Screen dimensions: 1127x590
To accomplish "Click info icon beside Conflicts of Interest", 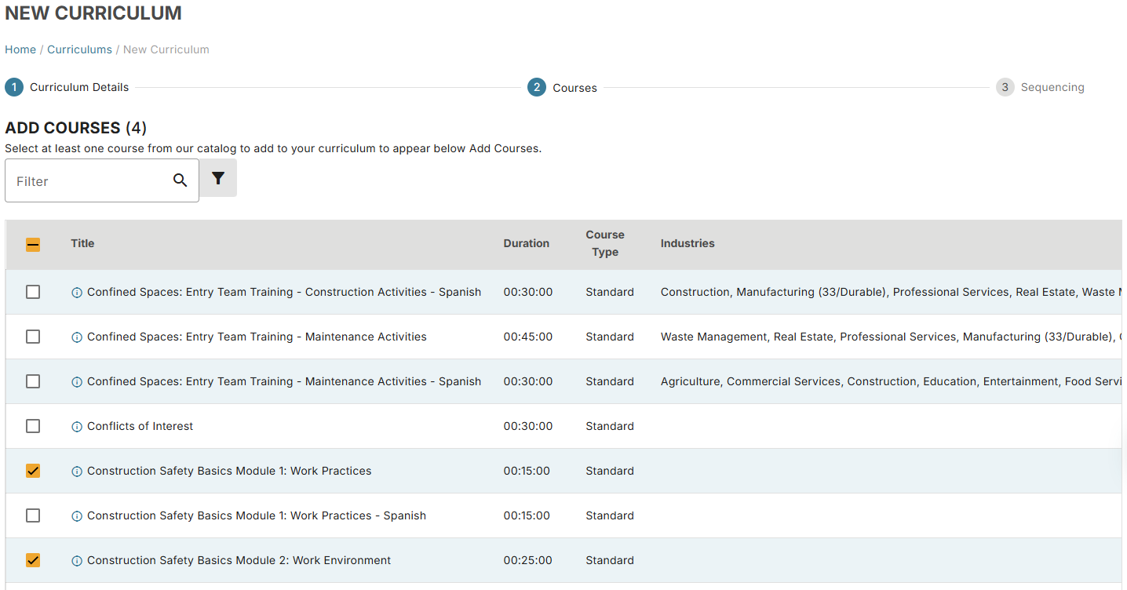I will pos(77,427).
